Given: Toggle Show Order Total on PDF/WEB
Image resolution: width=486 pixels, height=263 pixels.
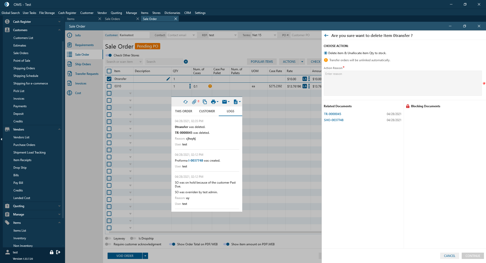Looking at the screenshot, I should pos(172,244).
